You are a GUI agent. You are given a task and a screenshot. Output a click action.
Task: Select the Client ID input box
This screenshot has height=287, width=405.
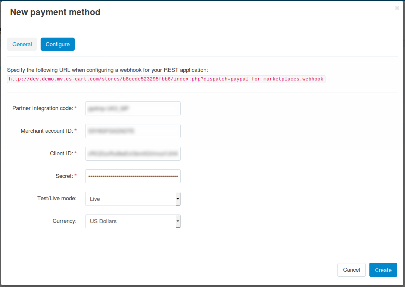[x=133, y=154]
